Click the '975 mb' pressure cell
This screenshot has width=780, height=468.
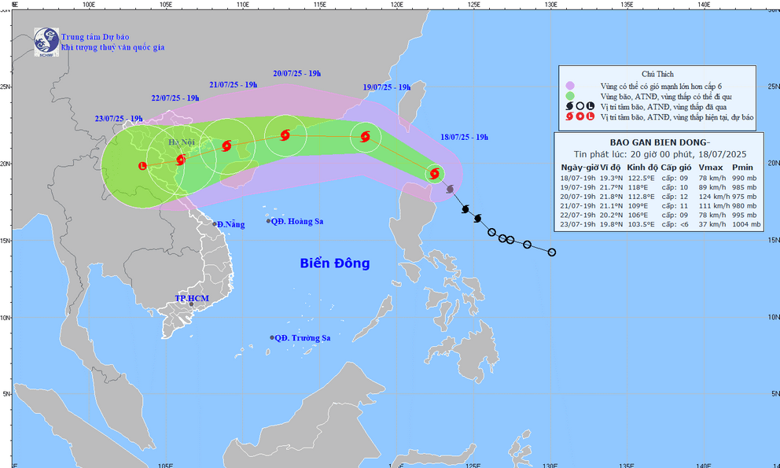click(744, 197)
